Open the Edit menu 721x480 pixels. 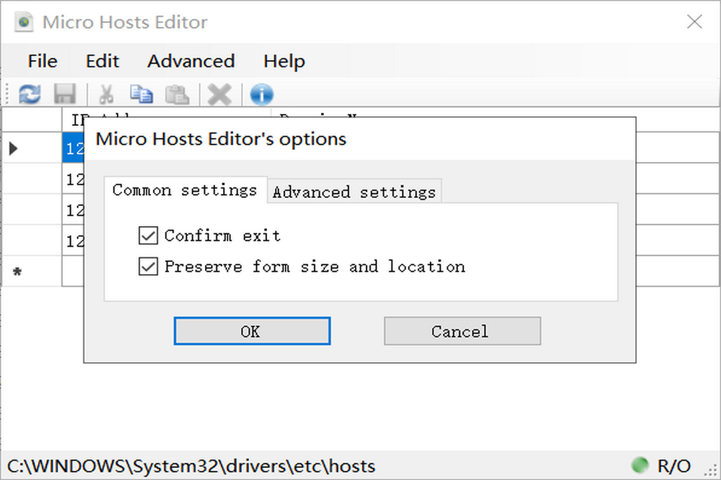pos(101,61)
